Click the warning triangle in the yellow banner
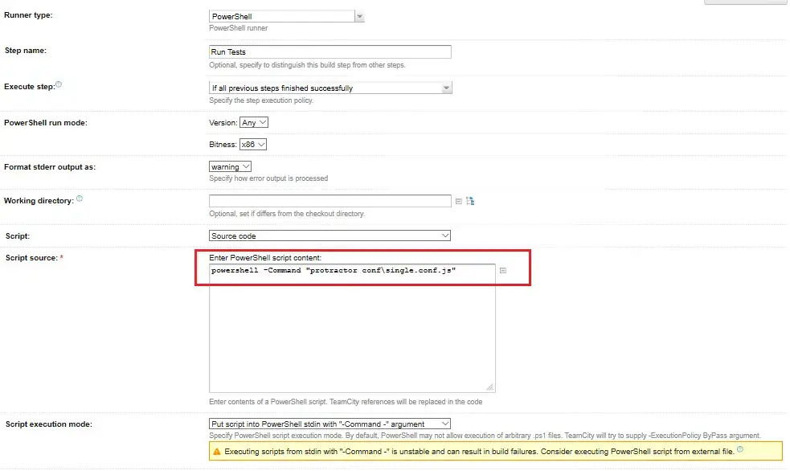 click(x=215, y=451)
